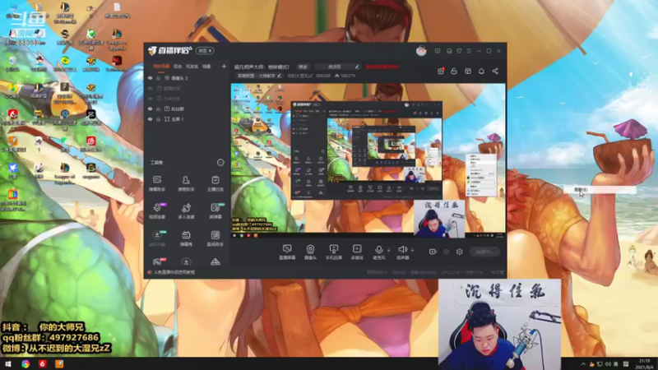Click the gift box icon with red dot
658x370 pixels.
pyautogui.click(x=441, y=71)
